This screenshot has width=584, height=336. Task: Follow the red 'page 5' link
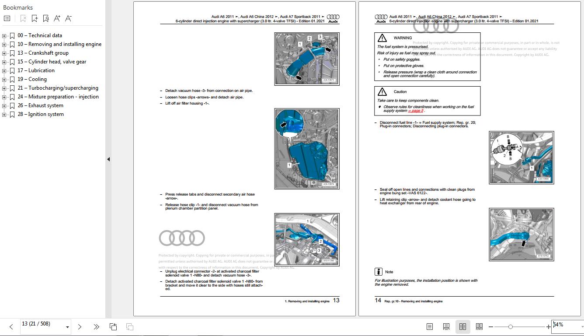416,111
